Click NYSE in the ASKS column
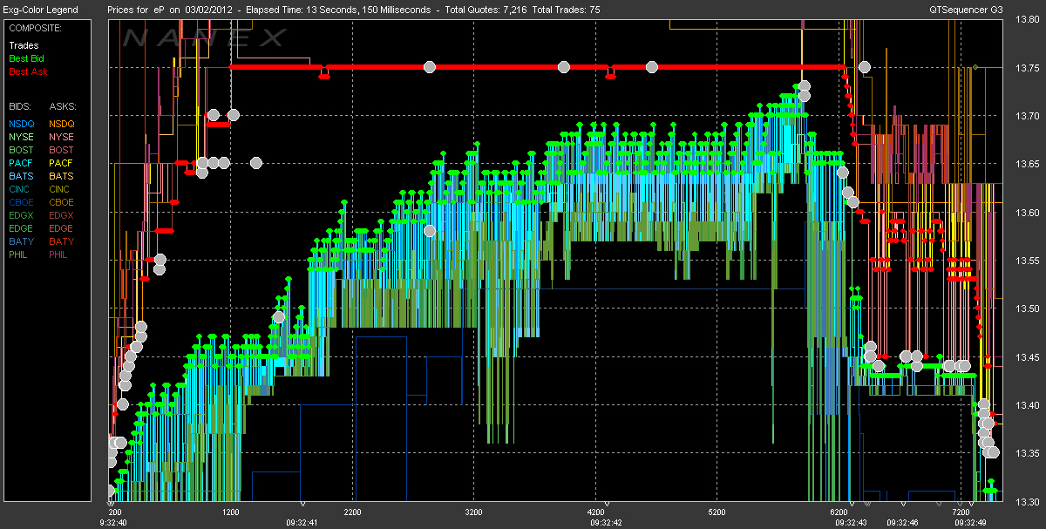Screen dimensions: 1046x529 pos(61,137)
